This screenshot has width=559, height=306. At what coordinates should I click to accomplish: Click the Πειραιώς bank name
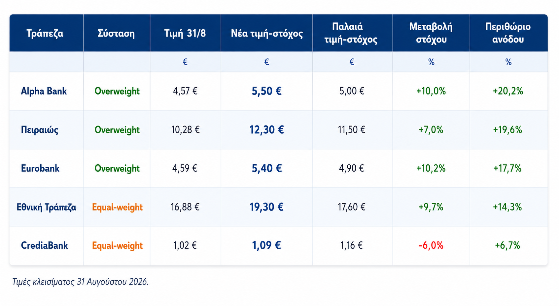coord(40,130)
